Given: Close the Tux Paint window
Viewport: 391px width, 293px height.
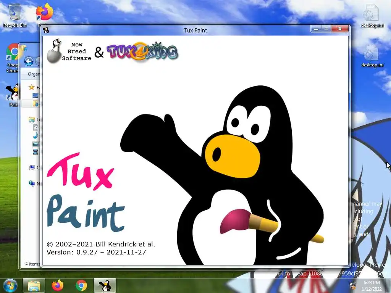Looking at the screenshot, I should [339, 29].
